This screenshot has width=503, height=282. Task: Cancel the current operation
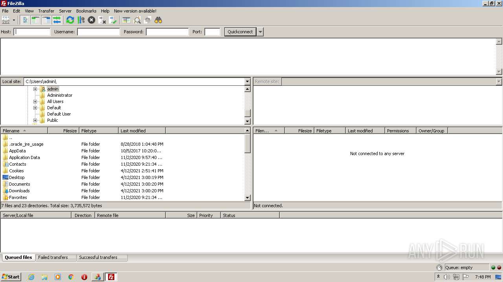tap(92, 20)
